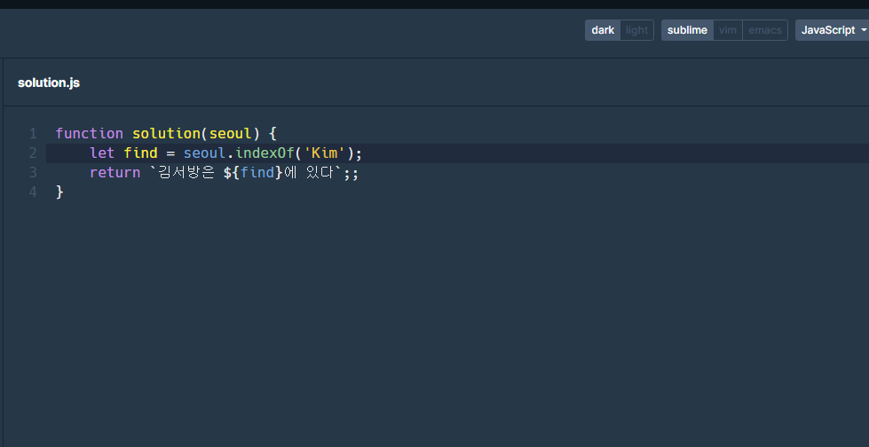The width and height of the screenshot is (869, 447).
Task: Click line number 4 in gutter
Action: coord(33,192)
